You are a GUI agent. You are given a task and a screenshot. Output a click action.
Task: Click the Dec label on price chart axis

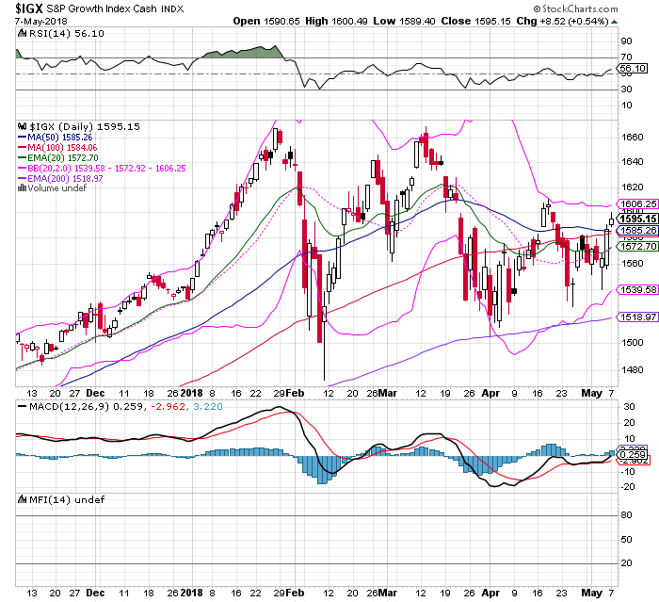[x=95, y=394]
